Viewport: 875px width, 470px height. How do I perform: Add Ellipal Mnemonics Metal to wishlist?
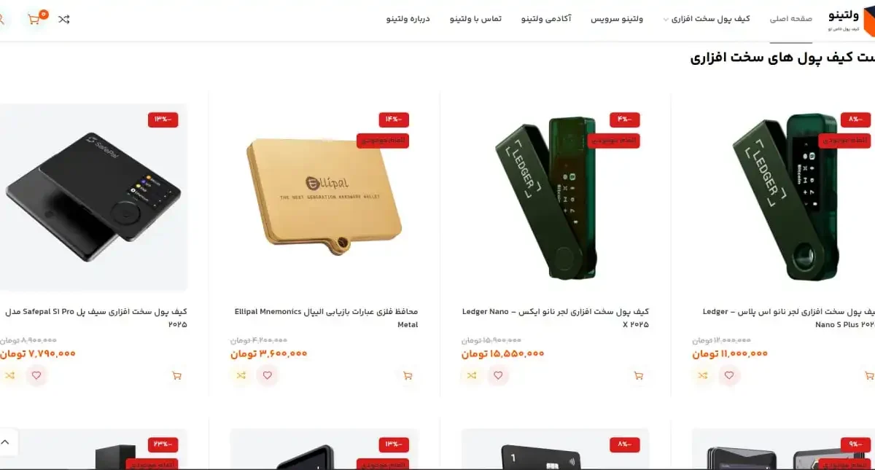pos(267,375)
